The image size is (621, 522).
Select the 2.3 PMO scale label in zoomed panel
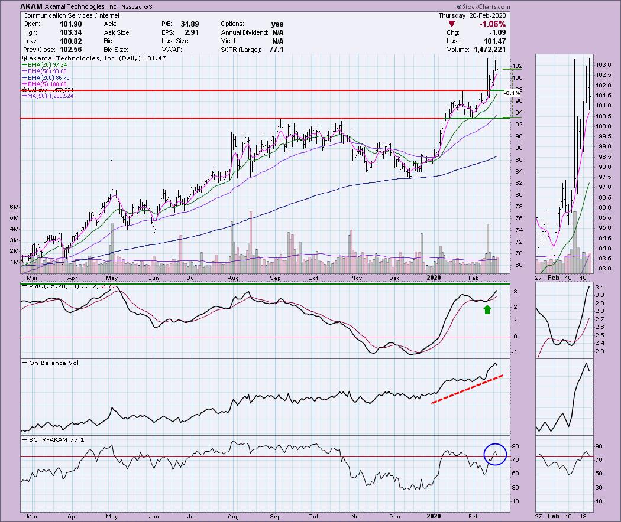pyautogui.click(x=599, y=351)
